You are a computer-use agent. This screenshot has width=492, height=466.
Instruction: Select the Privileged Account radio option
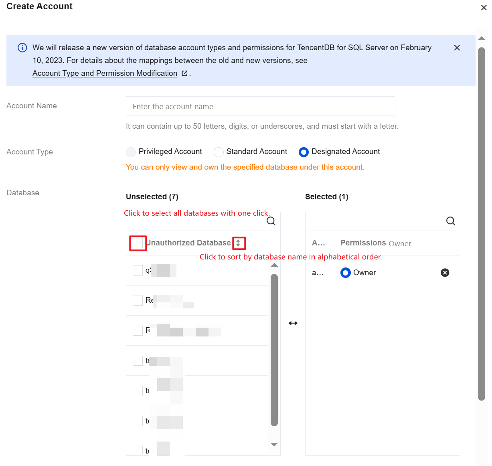(x=131, y=152)
